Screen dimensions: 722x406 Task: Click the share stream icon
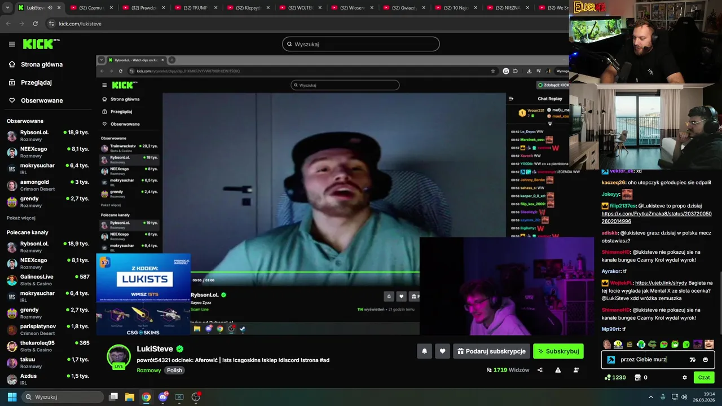(540, 370)
